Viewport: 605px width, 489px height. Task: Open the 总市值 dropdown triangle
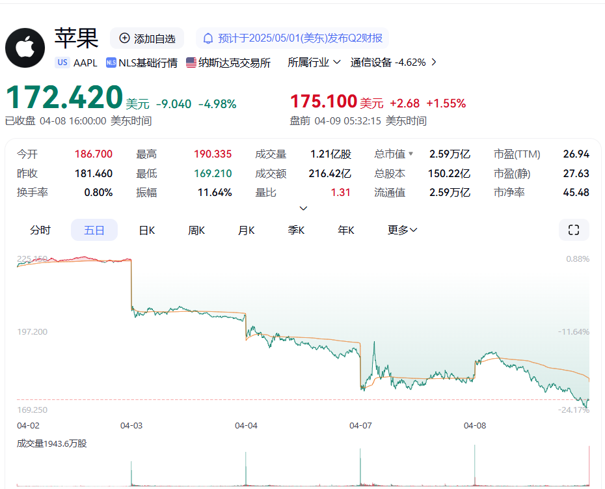pos(411,154)
